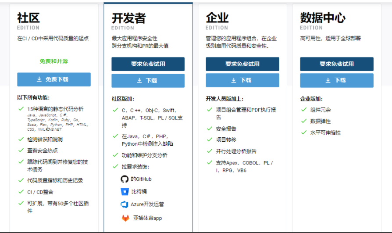This screenshot has height=233, width=392.
Task: Click the 社区 edition heading
Action: 29,18
